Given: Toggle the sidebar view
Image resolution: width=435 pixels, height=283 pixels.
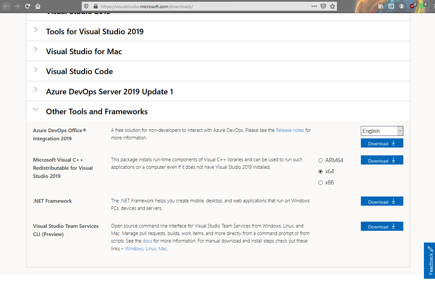Looking at the screenshot, I should pyautogui.click(x=391, y=6).
